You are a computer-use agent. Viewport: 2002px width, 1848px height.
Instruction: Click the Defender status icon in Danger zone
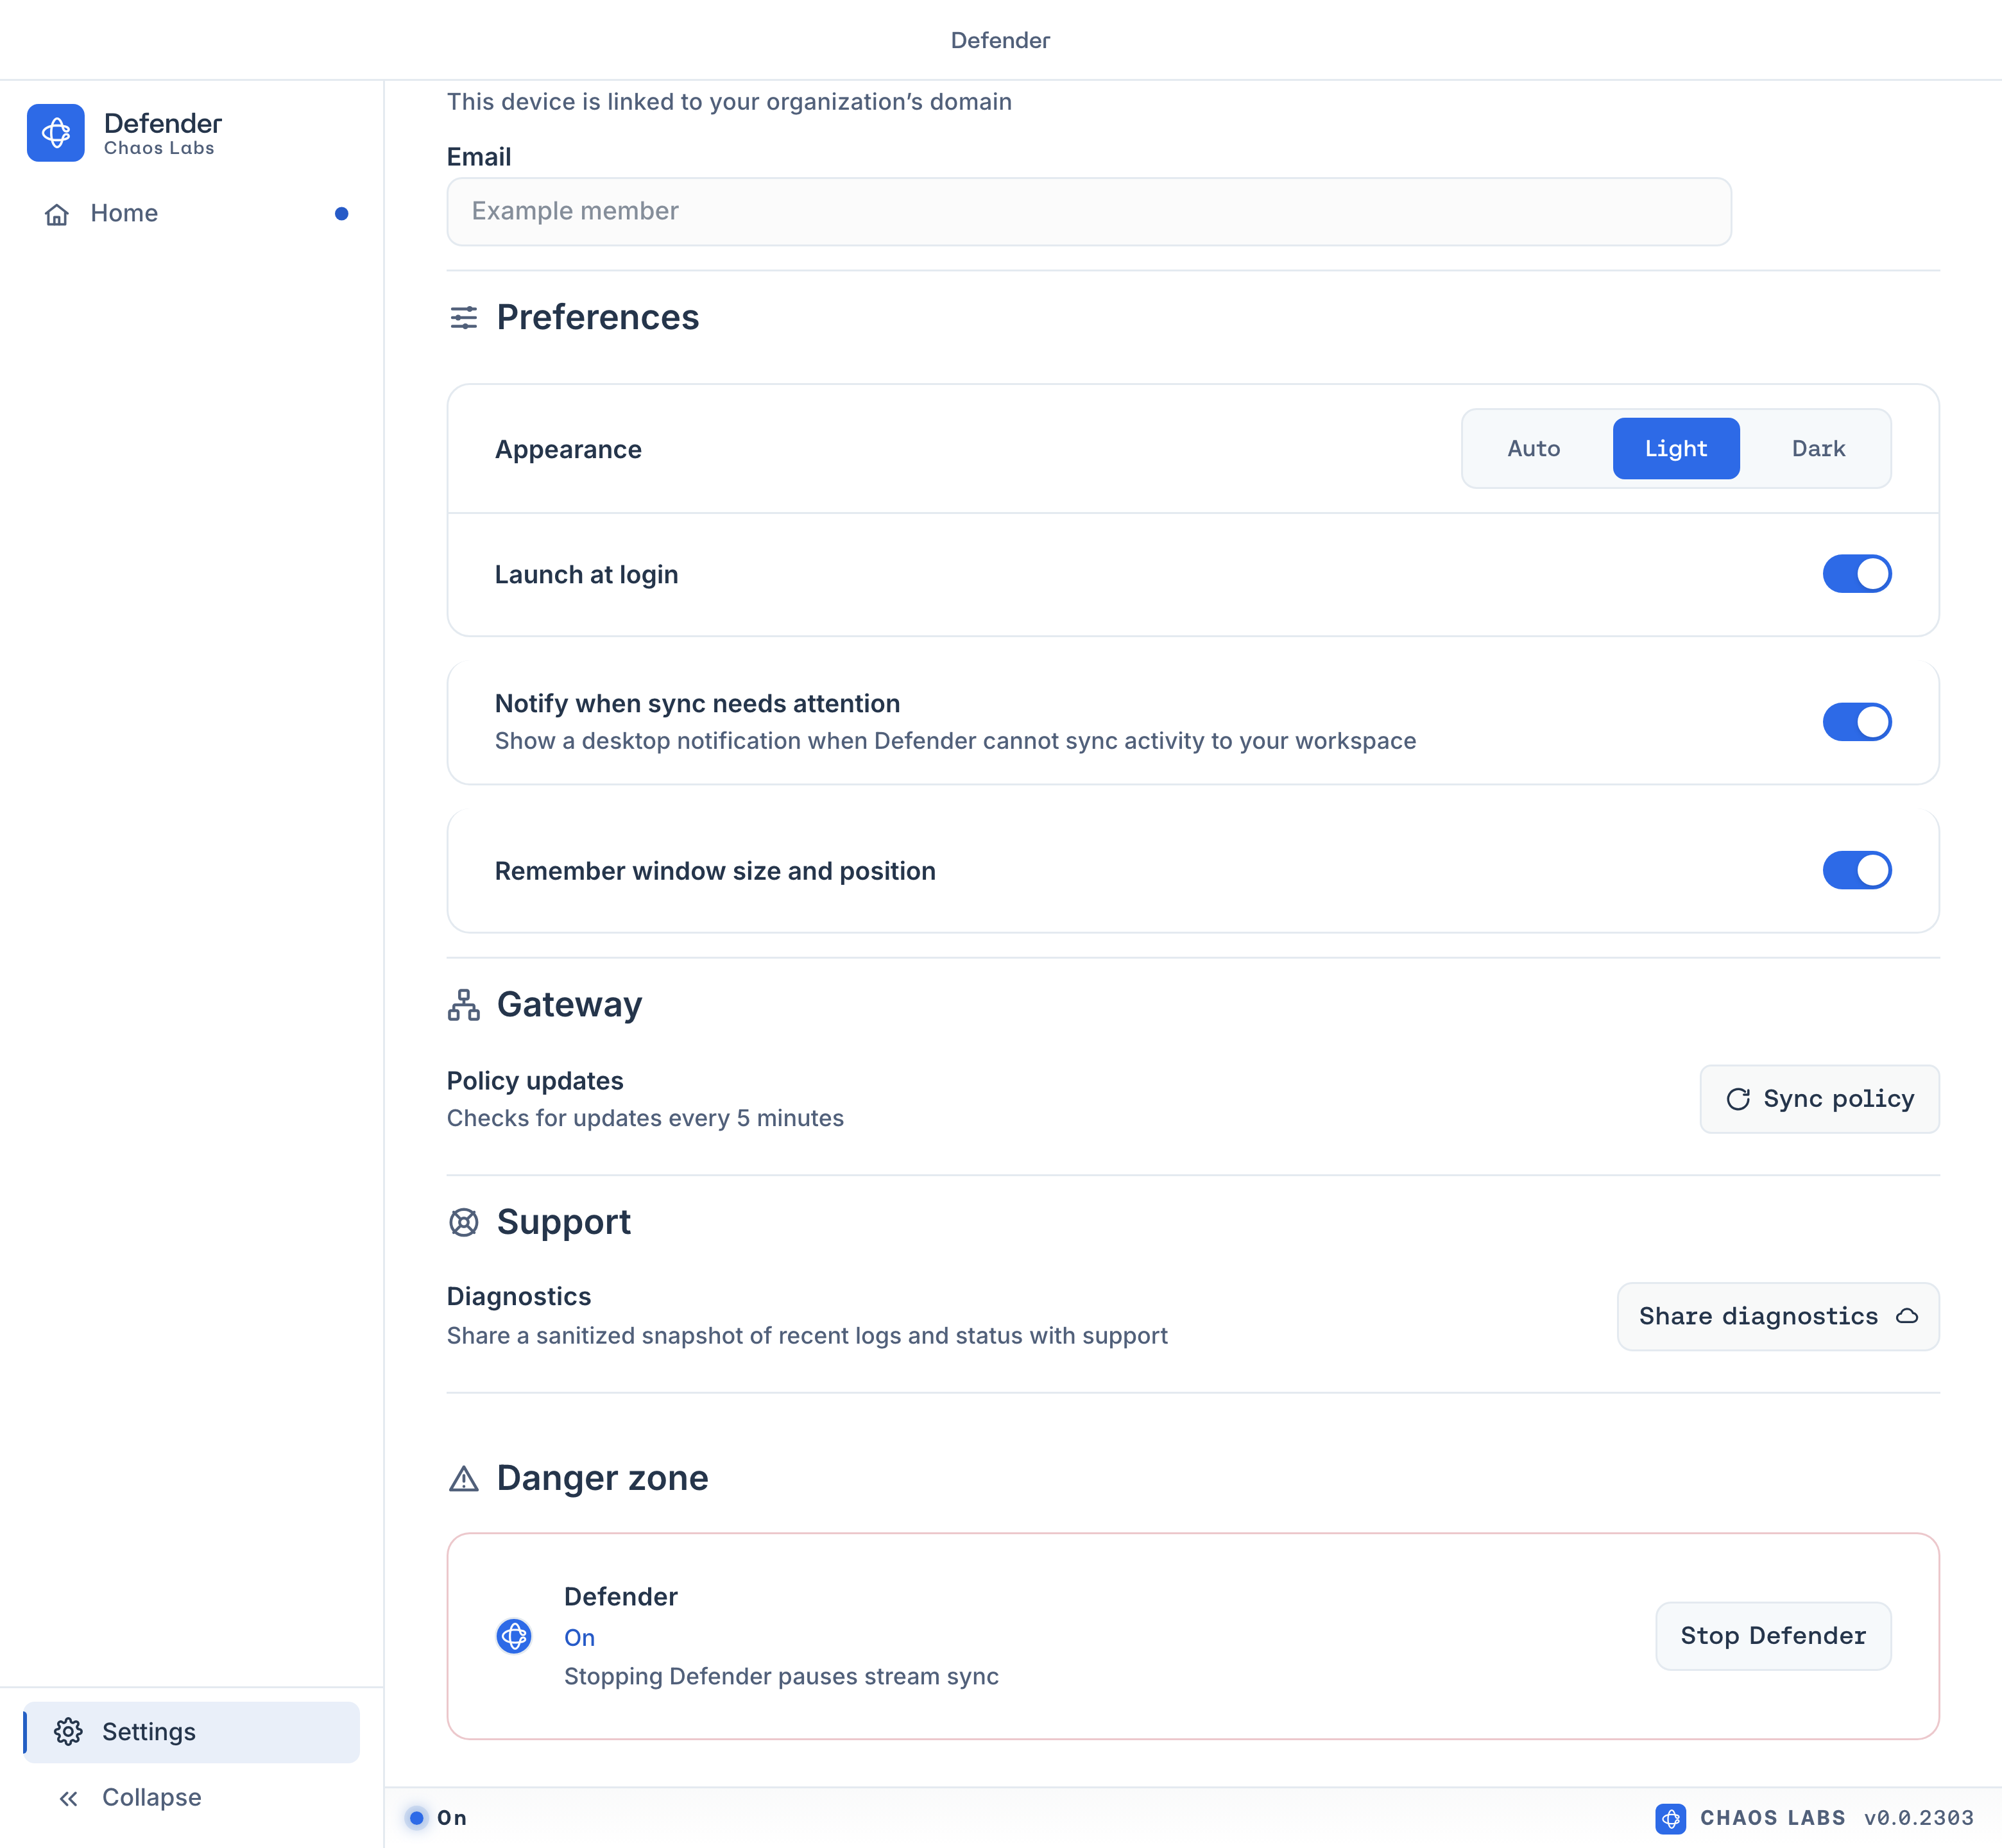(x=514, y=1636)
